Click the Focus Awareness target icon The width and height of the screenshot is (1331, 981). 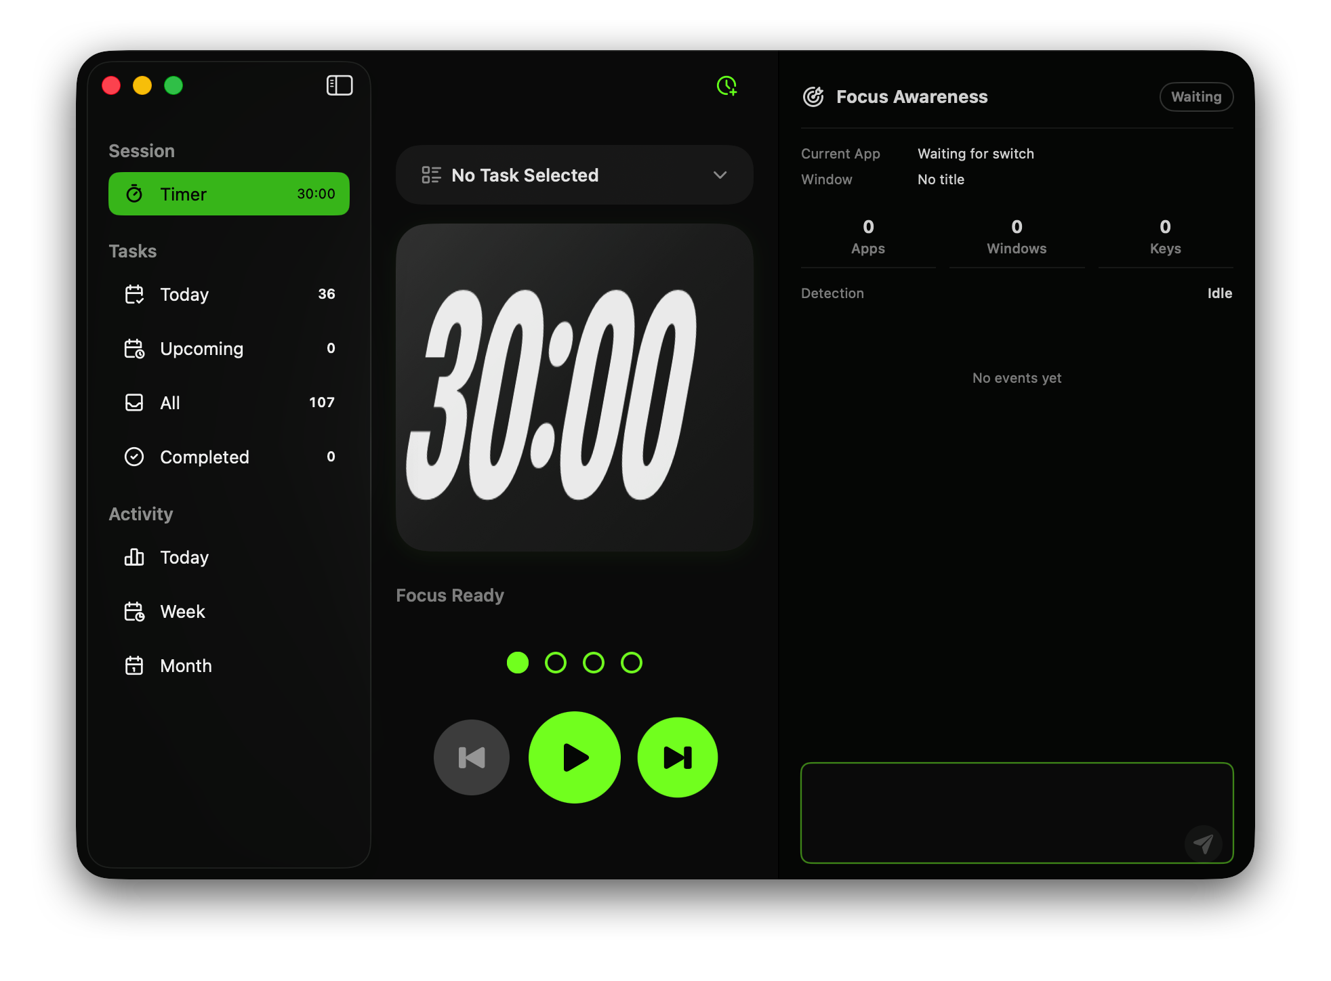pyautogui.click(x=813, y=97)
